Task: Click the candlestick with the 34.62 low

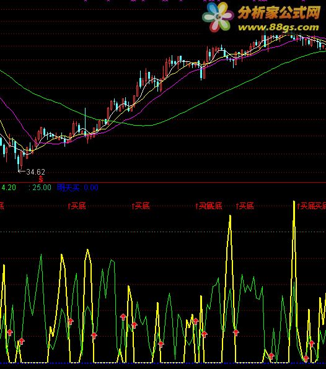Action: pyautogui.click(x=19, y=162)
